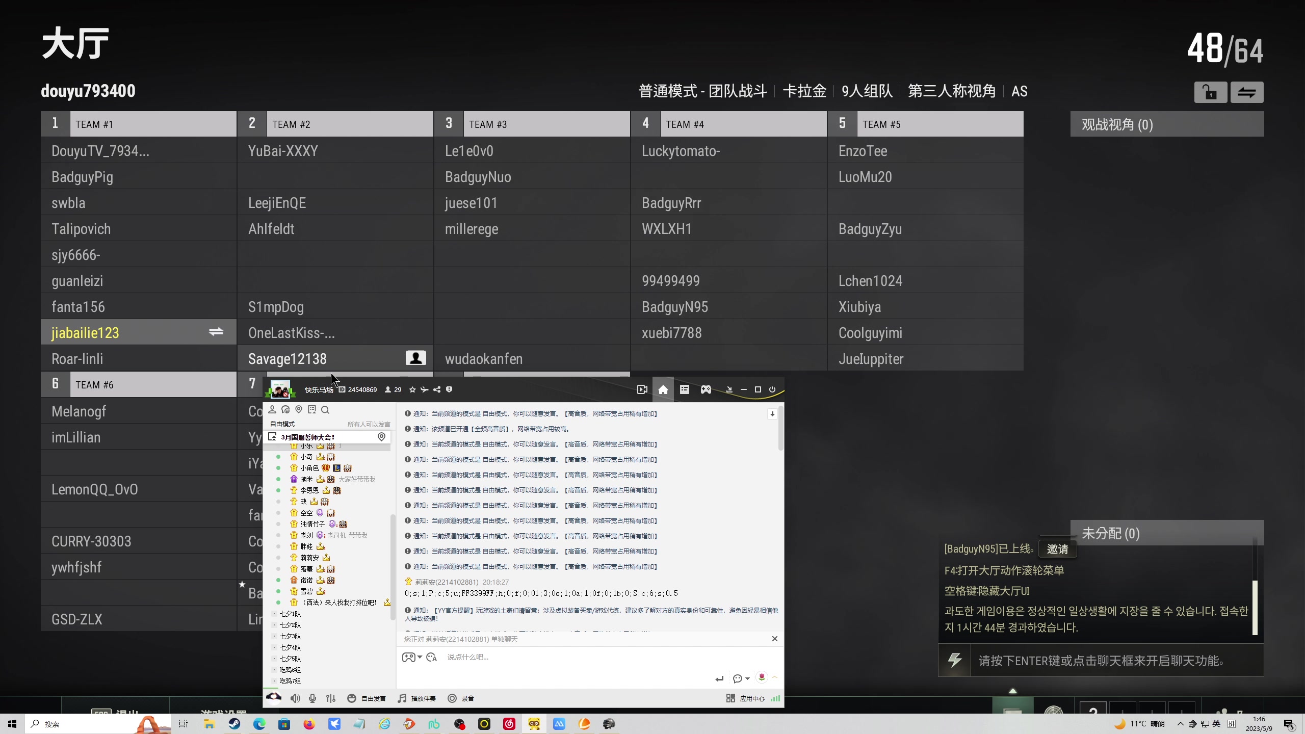Open YY video live icon
Image resolution: width=1305 pixels, height=734 pixels.
642,389
